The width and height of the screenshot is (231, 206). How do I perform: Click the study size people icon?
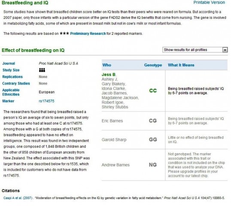point(42,70)
